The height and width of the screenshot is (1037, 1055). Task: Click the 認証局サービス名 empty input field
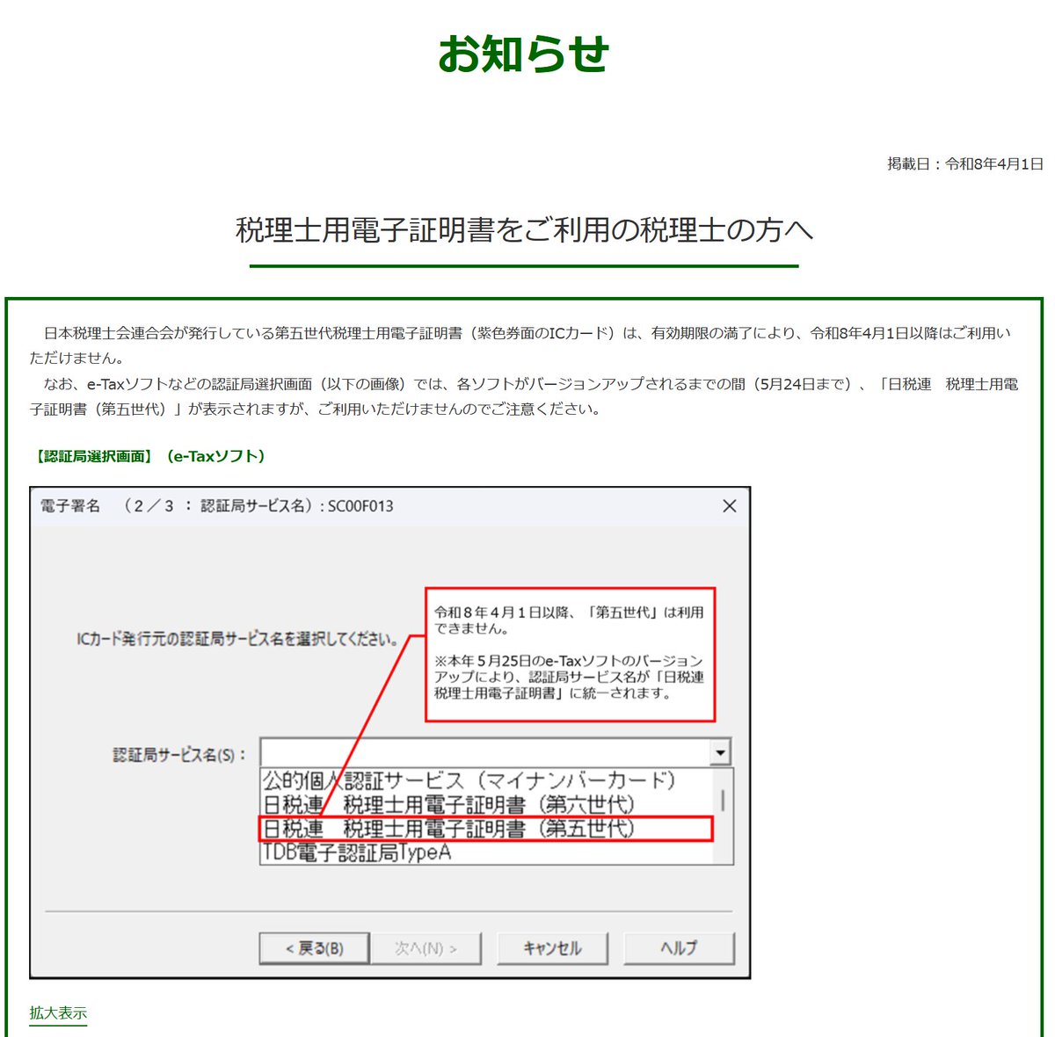(x=486, y=753)
